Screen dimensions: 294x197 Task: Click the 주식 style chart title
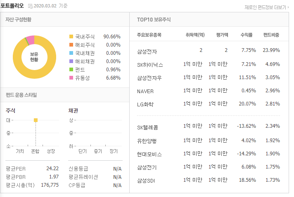pos(10,110)
